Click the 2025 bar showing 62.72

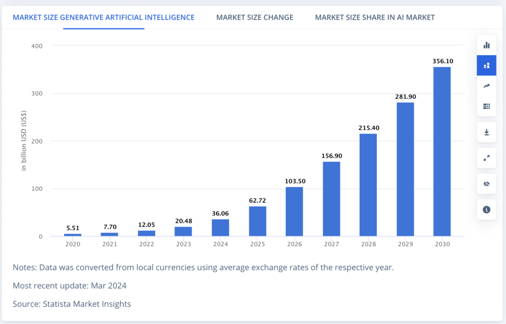pyautogui.click(x=257, y=221)
